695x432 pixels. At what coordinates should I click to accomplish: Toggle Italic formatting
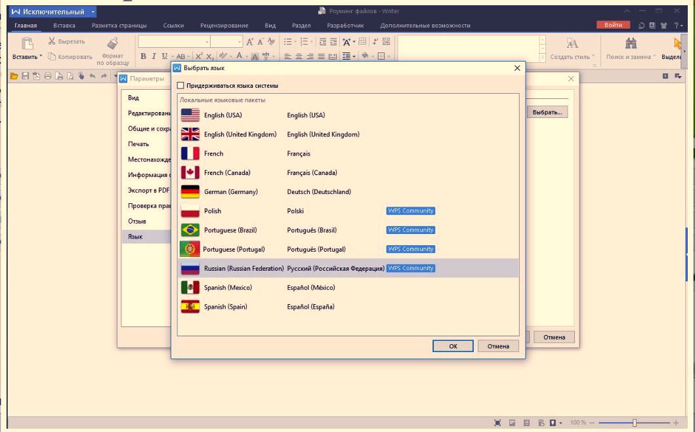[154, 56]
